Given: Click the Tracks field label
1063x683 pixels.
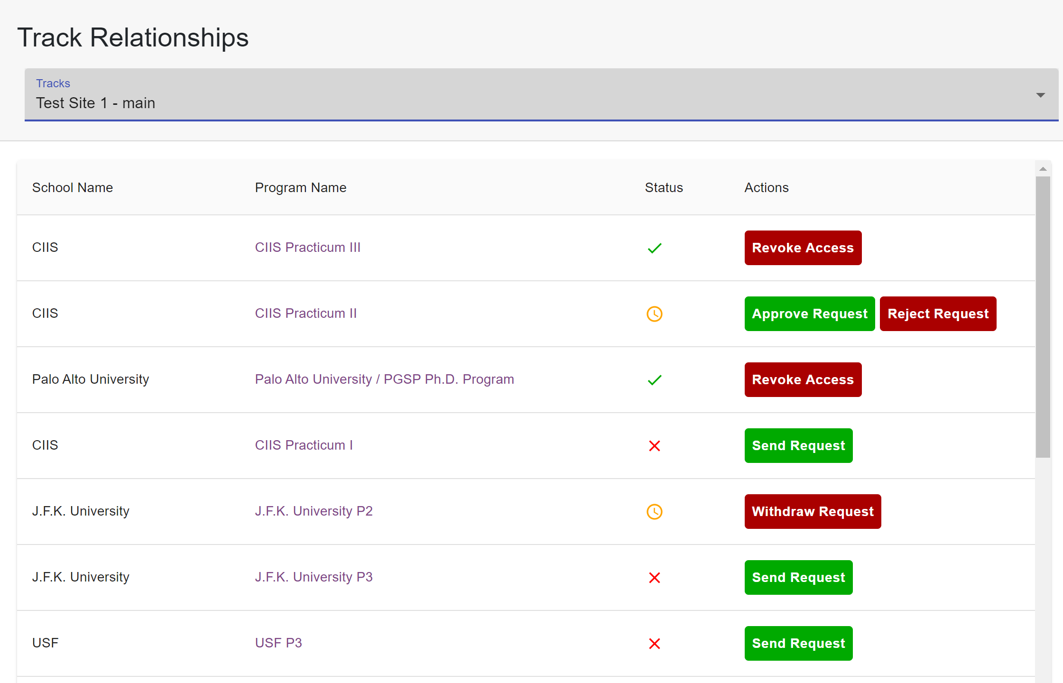Looking at the screenshot, I should click(53, 83).
